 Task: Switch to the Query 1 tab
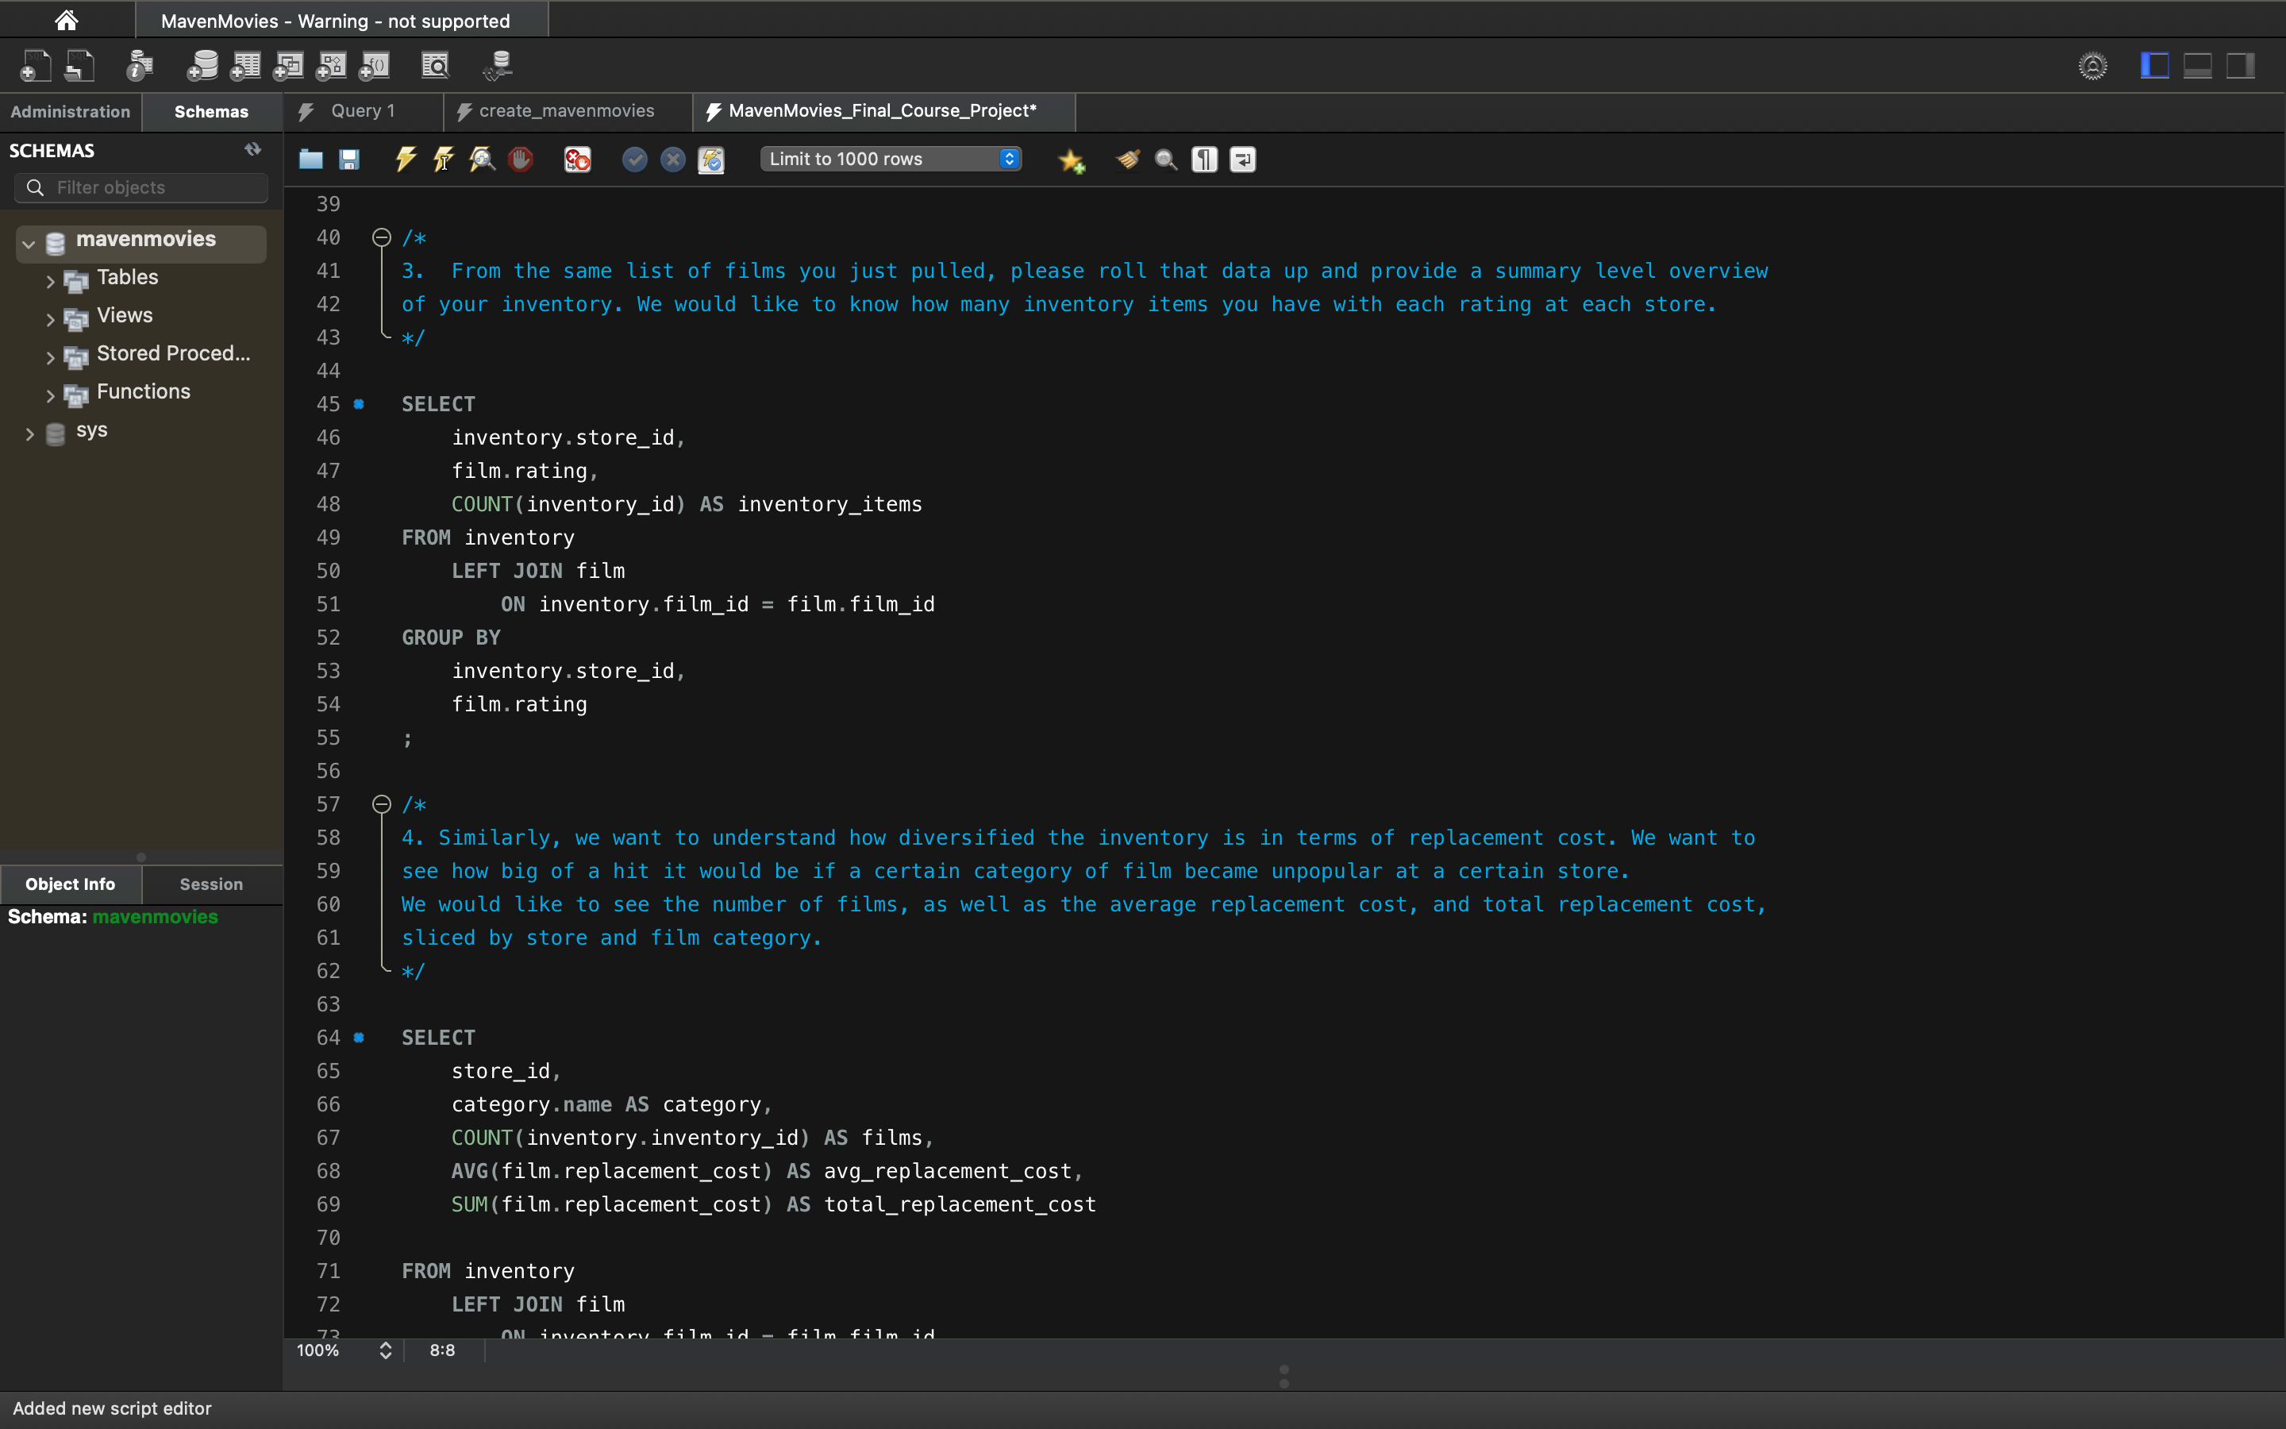coord(363,110)
